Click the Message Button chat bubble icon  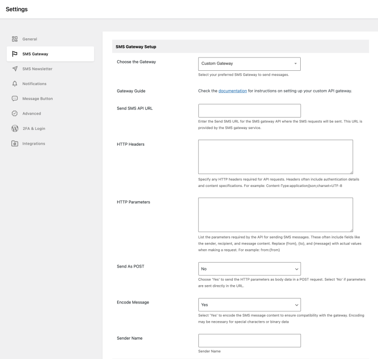pos(15,99)
